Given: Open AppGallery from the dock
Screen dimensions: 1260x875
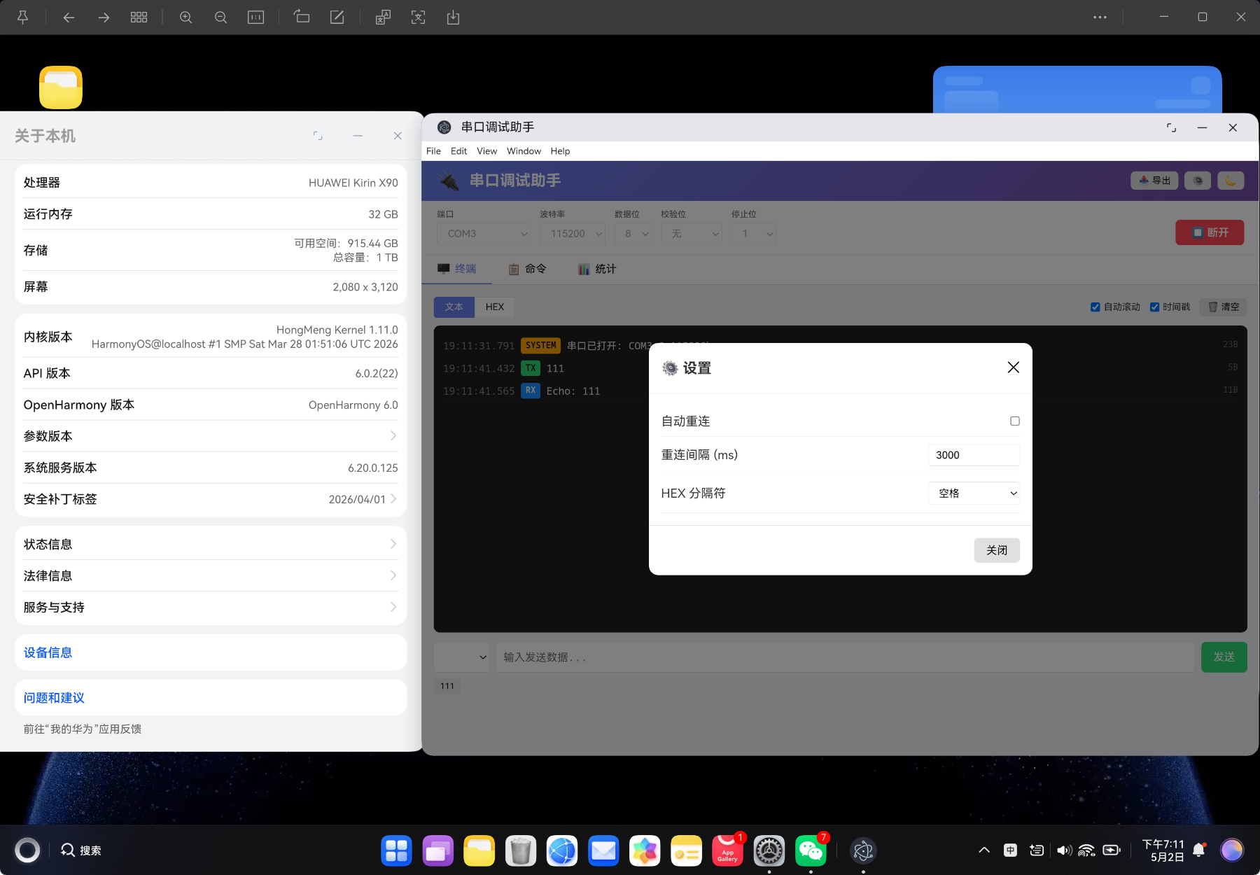Looking at the screenshot, I should [727, 850].
